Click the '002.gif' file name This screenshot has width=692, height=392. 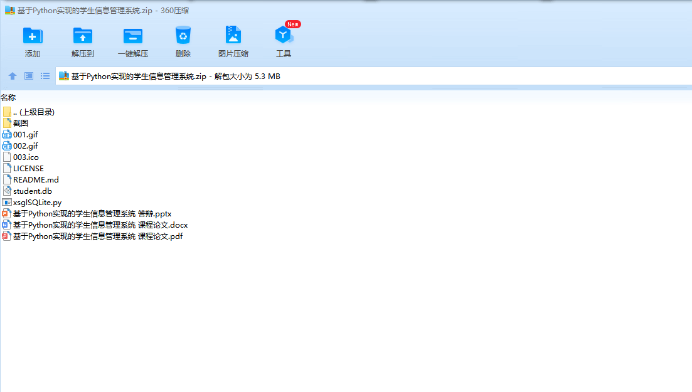pos(26,146)
